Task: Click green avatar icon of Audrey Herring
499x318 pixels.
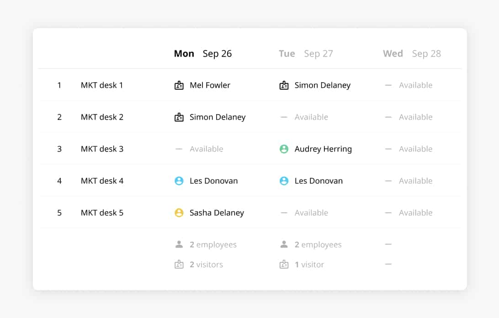Action: pyautogui.click(x=284, y=149)
